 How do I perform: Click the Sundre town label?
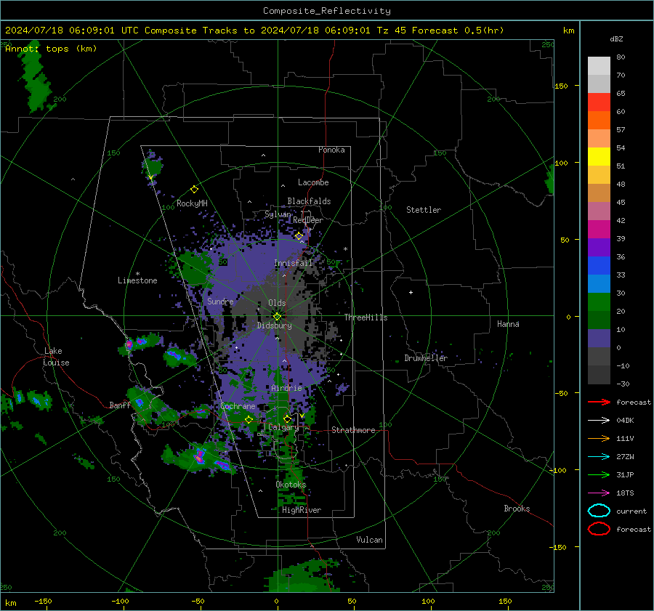220,302
